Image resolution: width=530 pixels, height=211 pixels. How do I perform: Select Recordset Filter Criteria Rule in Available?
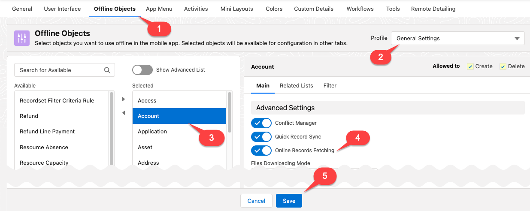(x=62, y=100)
